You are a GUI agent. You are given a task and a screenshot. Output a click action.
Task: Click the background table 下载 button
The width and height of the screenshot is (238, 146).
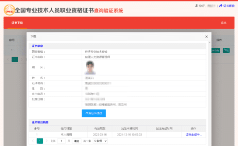[226, 50]
